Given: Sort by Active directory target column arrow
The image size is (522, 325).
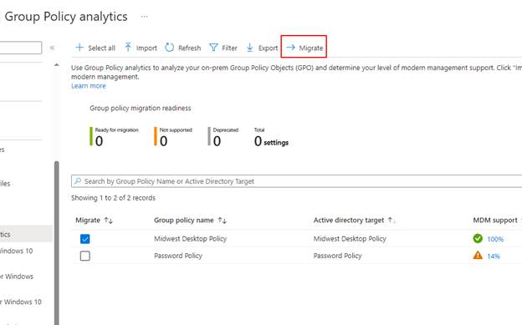Looking at the screenshot, I should point(391,221).
